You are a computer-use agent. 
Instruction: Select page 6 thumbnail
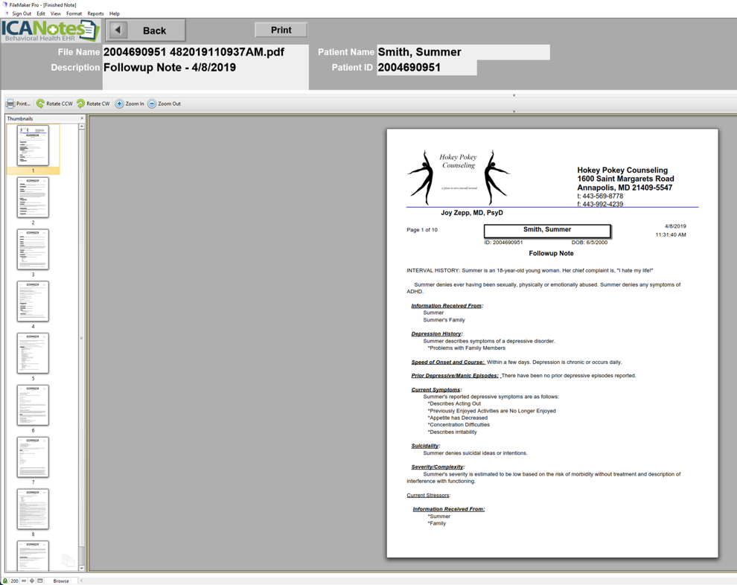(x=33, y=405)
